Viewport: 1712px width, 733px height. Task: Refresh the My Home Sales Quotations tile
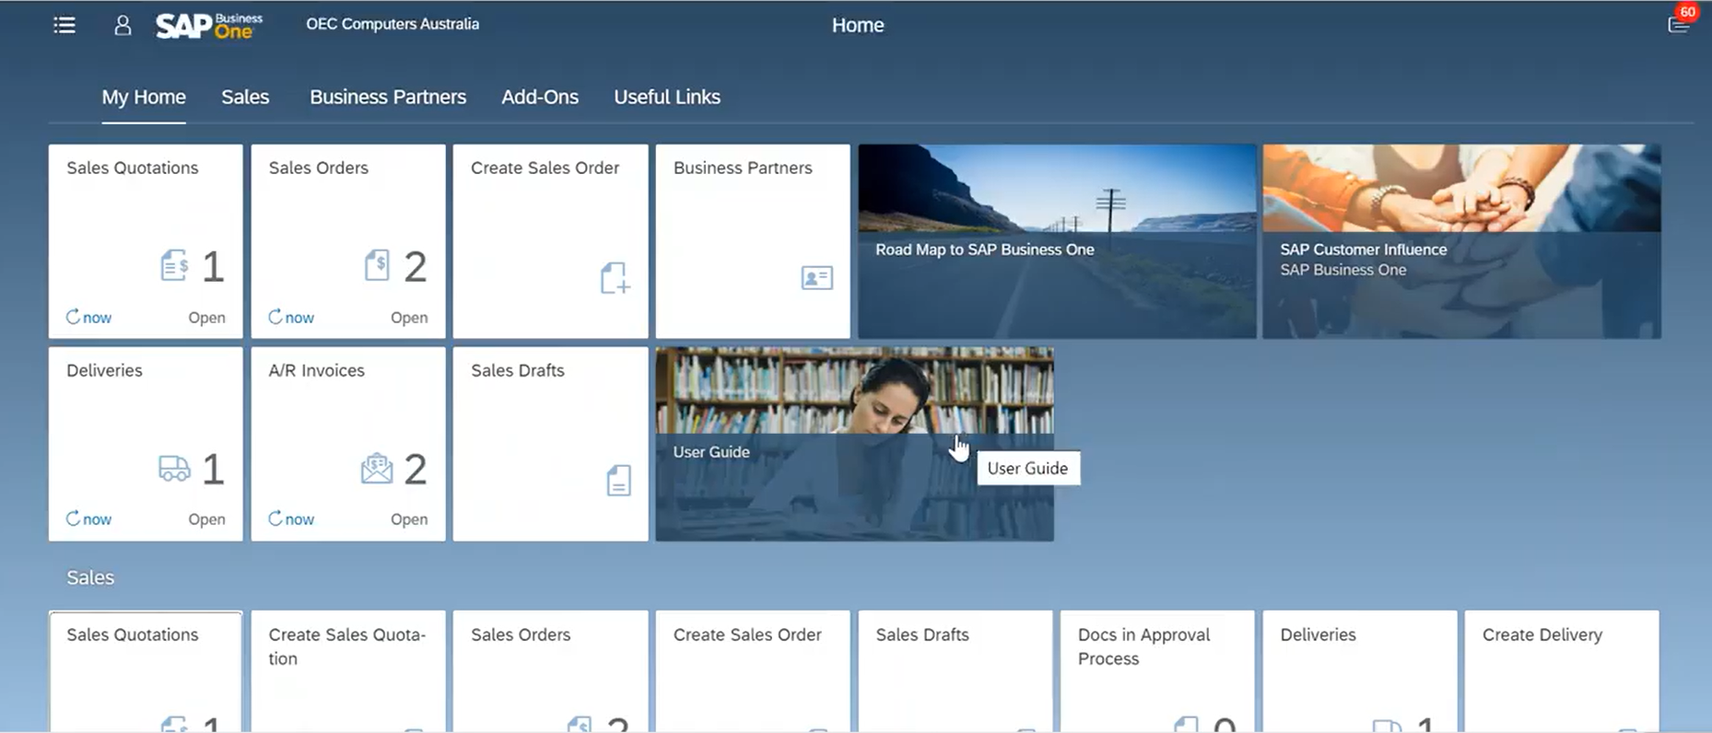tap(88, 318)
